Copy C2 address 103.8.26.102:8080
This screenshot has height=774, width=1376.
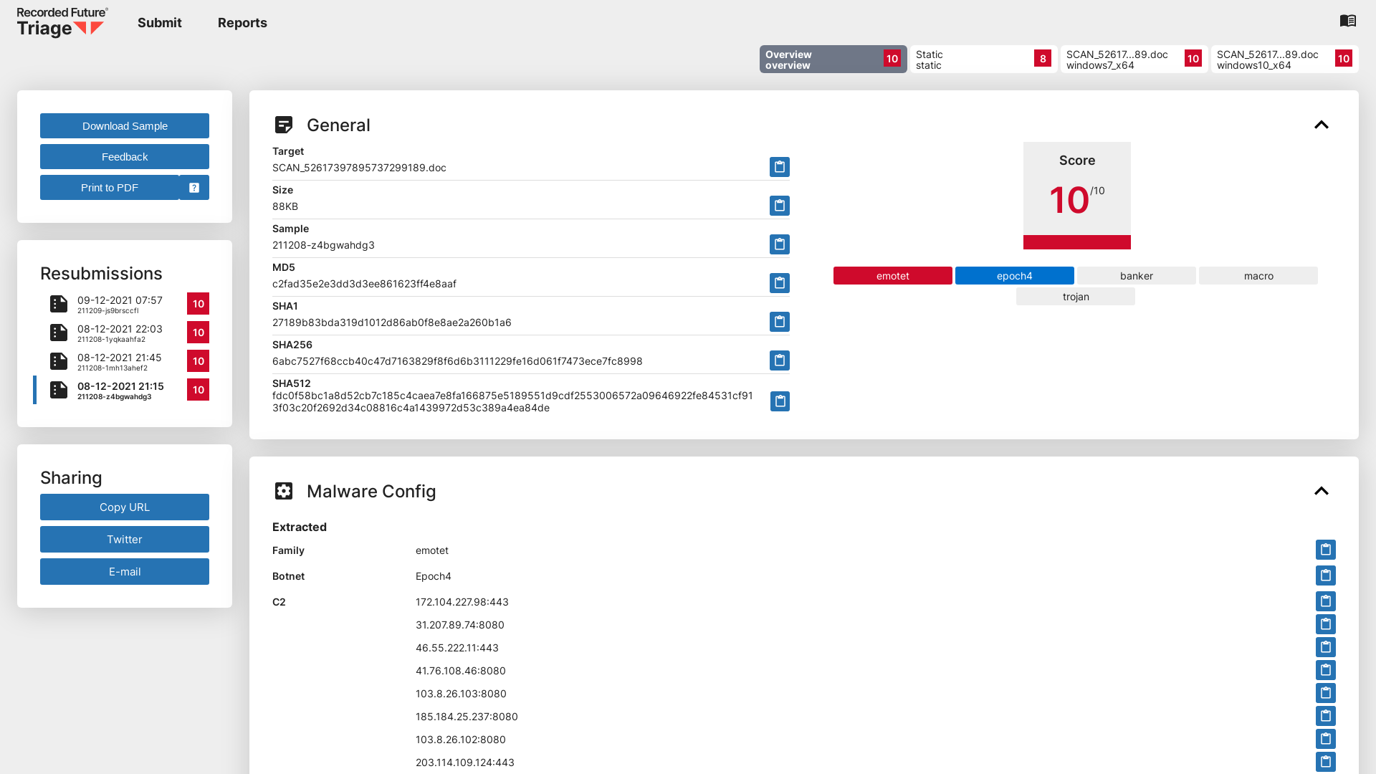coord(1326,739)
